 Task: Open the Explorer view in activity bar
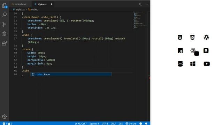(x=5, y=6)
